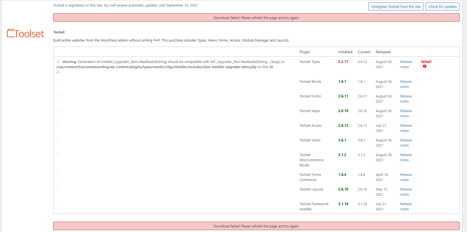Open Release notes for Toolset Framework Installer

[x=406, y=206]
